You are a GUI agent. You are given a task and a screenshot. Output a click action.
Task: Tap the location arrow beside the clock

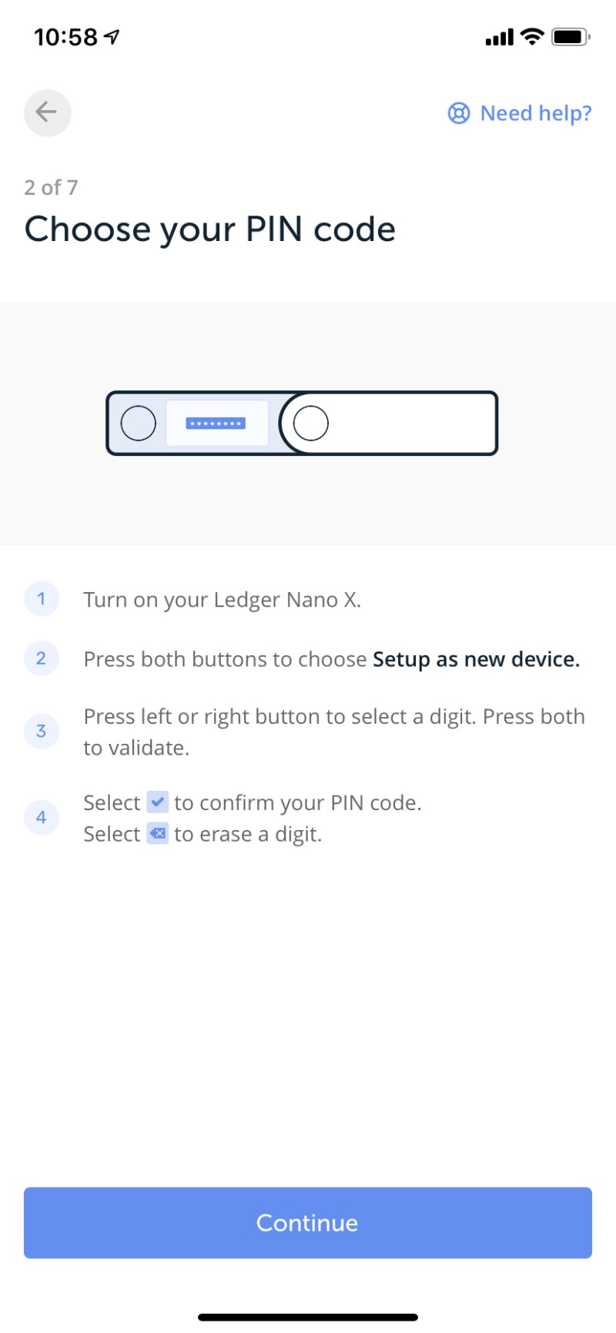click(112, 36)
